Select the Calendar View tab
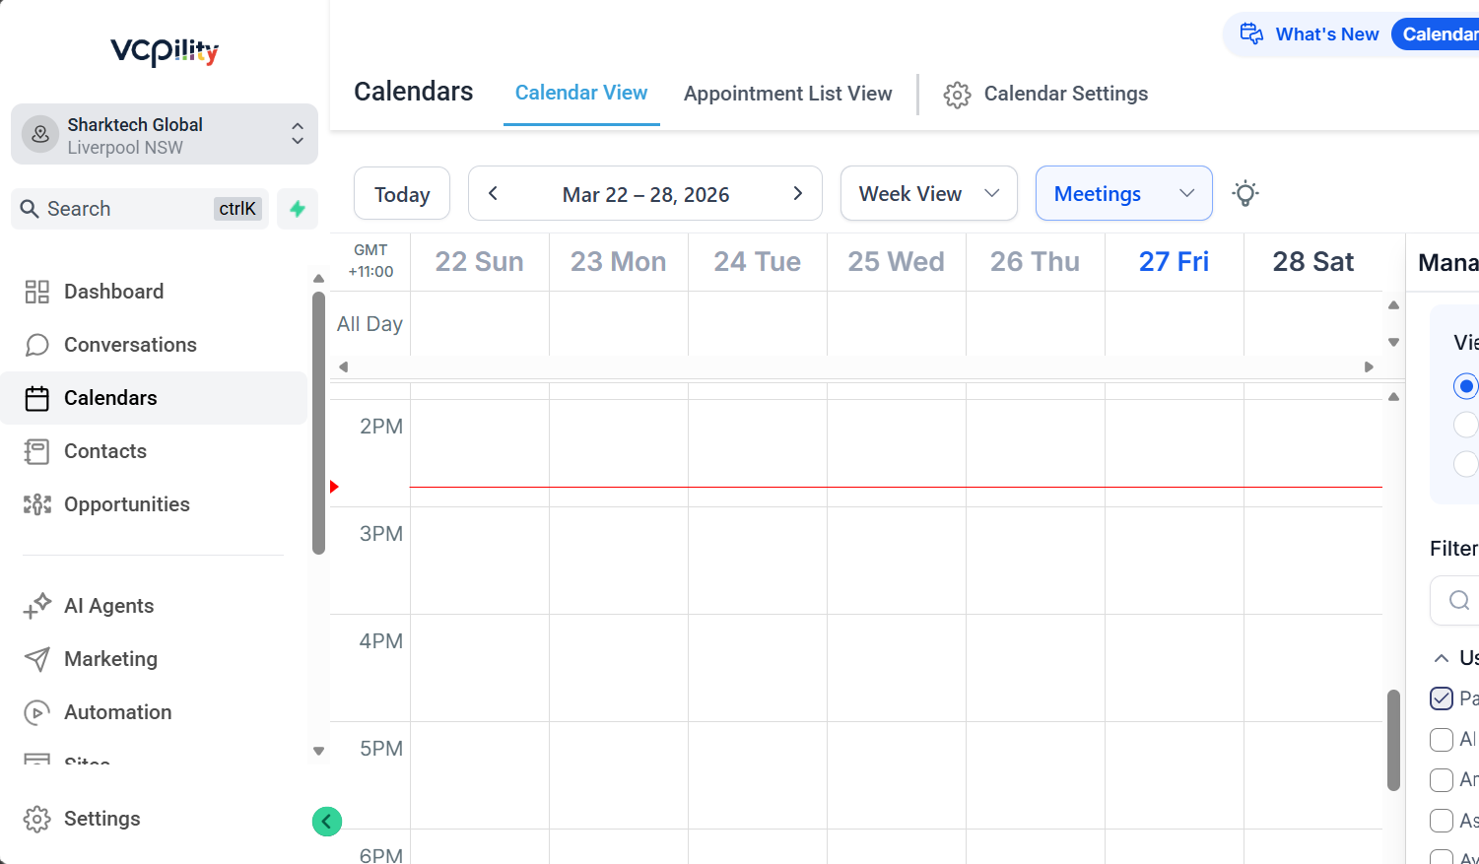Image resolution: width=1479 pixels, height=864 pixels. (x=581, y=93)
